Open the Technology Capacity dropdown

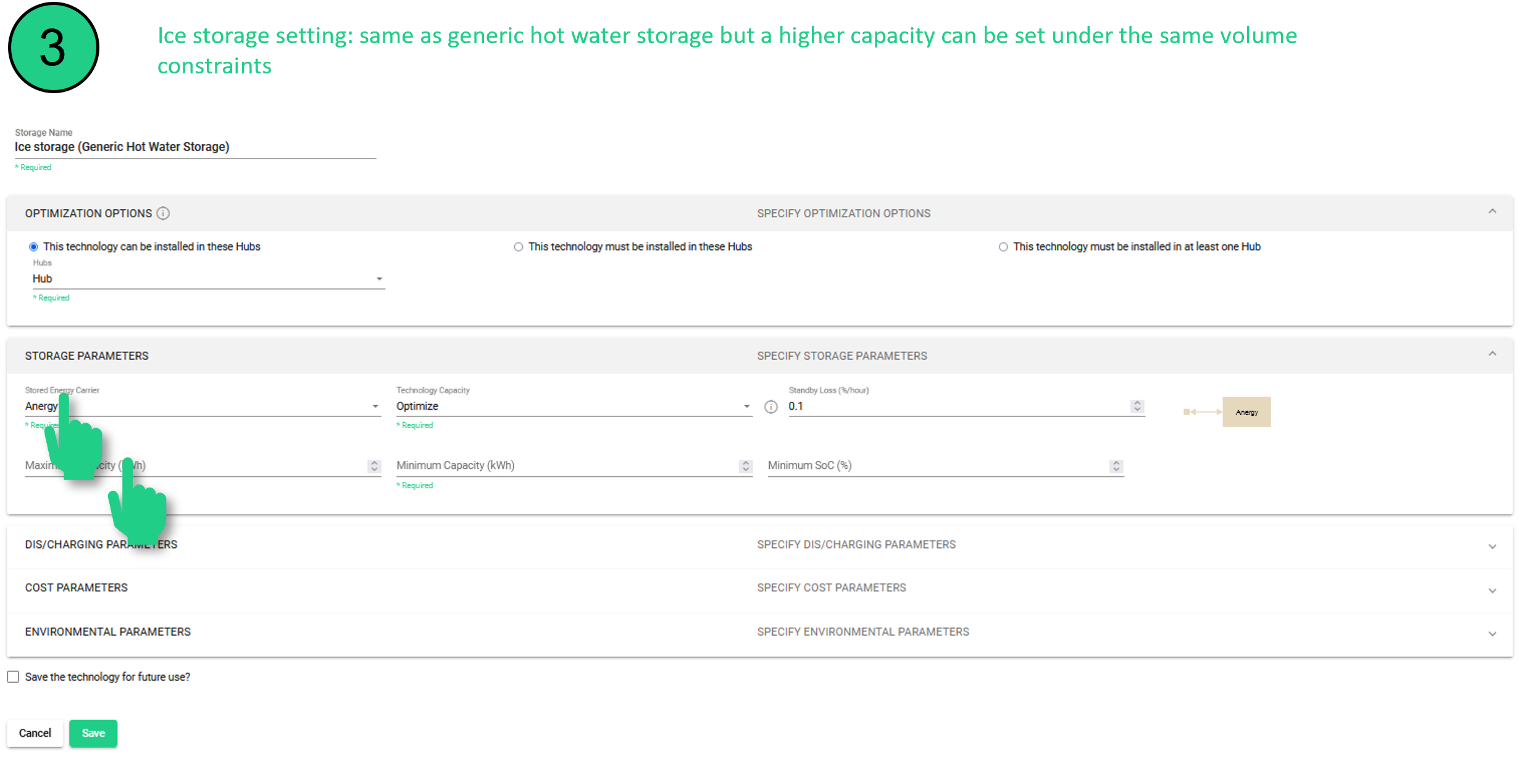point(573,406)
